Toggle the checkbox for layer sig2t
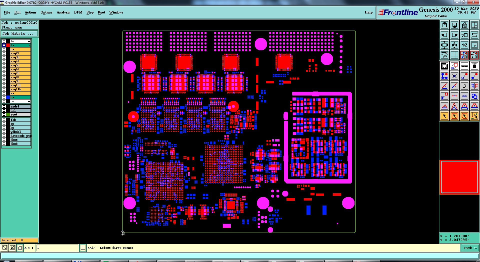 4,53
